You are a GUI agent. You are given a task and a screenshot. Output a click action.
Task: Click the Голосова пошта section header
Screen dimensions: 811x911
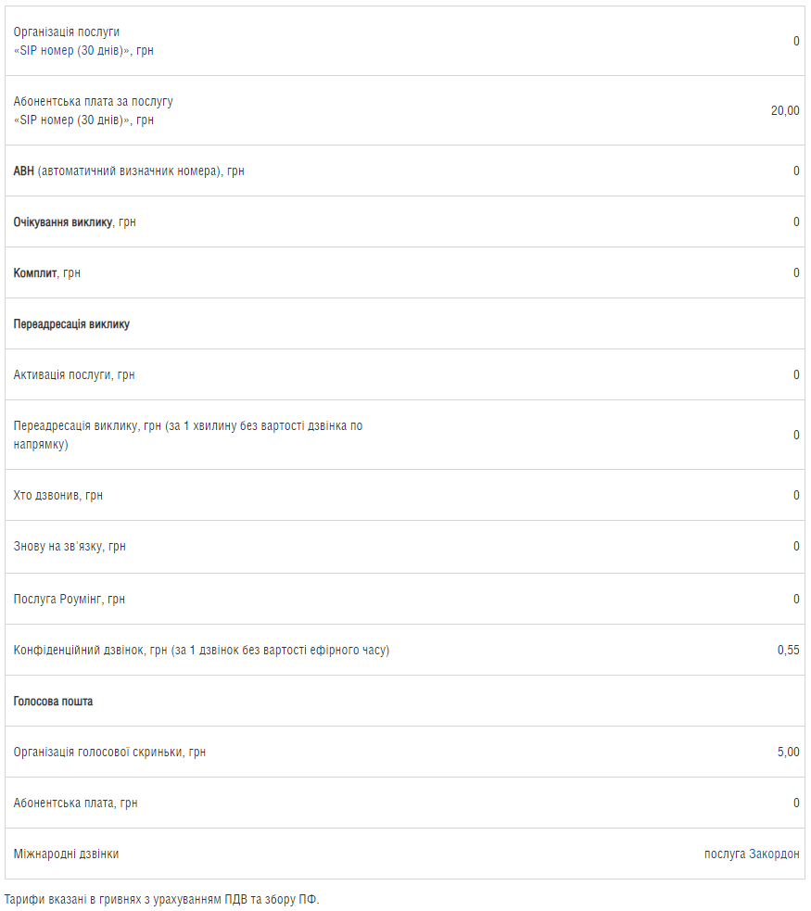(53, 702)
